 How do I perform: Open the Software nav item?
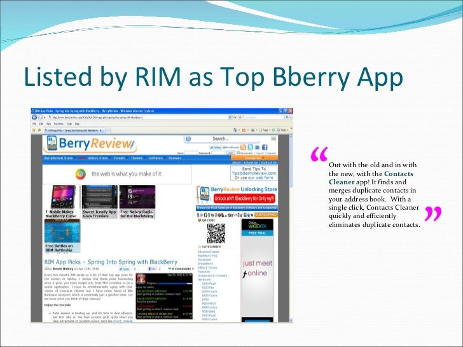[x=156, y=158]
